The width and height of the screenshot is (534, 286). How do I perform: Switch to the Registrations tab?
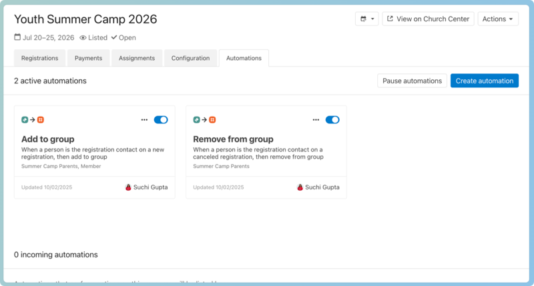pyautogui.click(x=39, y=58)
